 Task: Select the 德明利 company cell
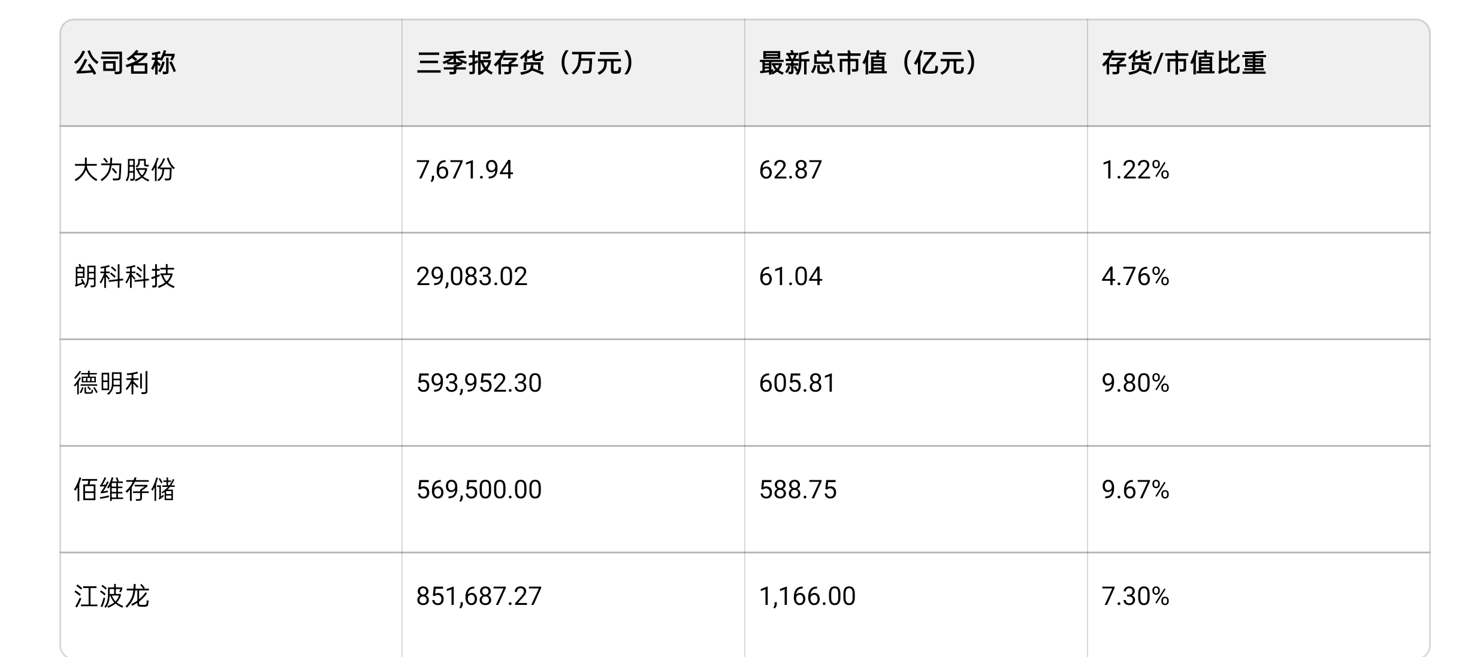pyautogui.click(x=231, y=392)
